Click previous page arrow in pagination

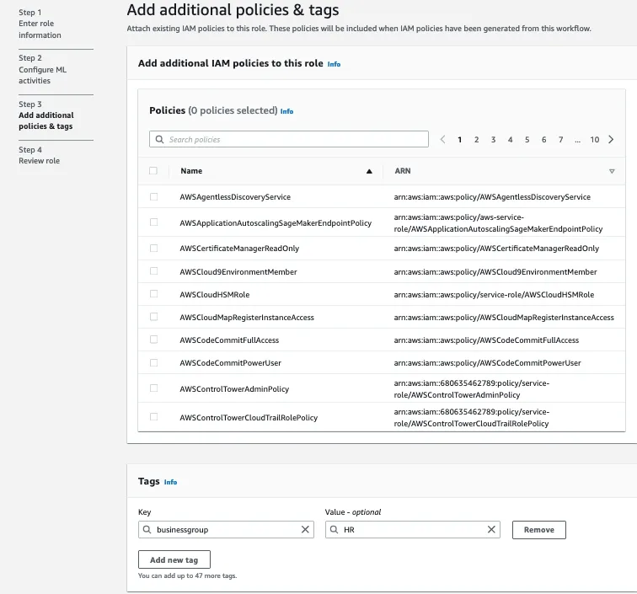coord(442,140)
